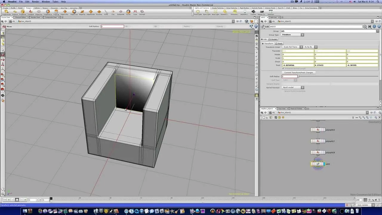
Task: Open the Render menu
Action: click(x=36, y=1)
